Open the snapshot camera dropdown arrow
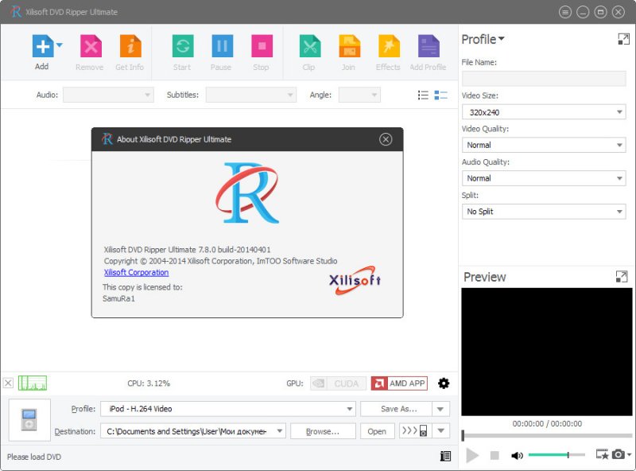The width and height of the screenshot is (636, 471). (x=629, y=454)
